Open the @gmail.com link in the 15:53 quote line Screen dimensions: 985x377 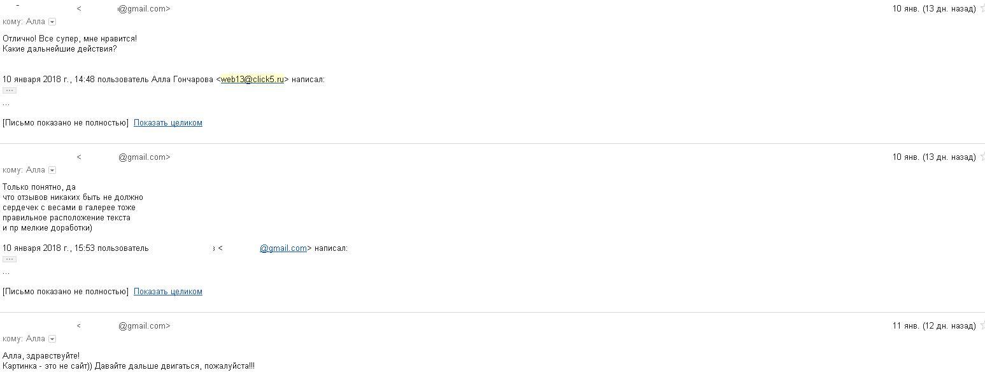pyautogui.click(x=283, y=248)
